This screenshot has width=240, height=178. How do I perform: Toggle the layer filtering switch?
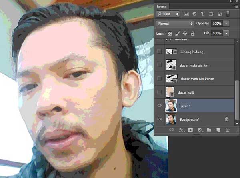pyautogui.click(x=228, y=14)
